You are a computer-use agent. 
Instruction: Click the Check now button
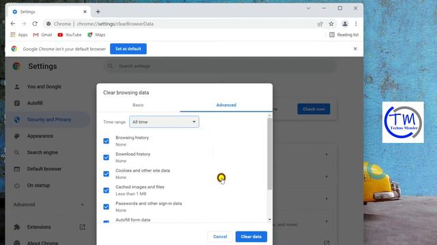pyautogui.click(x=313, y=109)
